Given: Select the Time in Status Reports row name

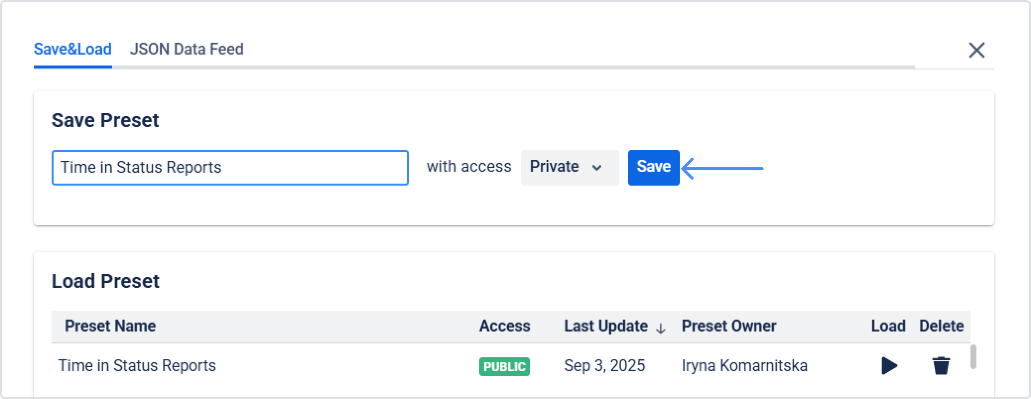Looking at the screenshot, I should [137, 366].
